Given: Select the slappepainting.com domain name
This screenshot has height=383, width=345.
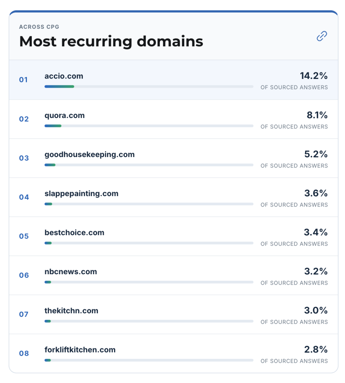Looking at the screenshot, I should click(x=81, y=194).
